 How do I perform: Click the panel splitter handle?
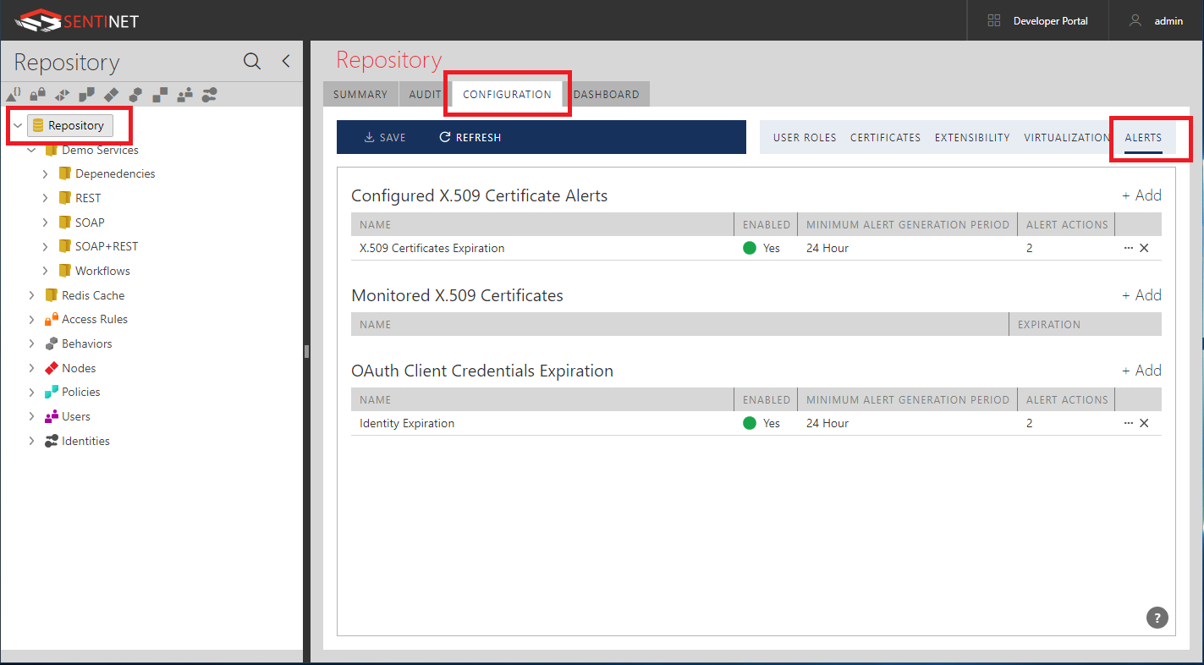[x=306, y=351]
